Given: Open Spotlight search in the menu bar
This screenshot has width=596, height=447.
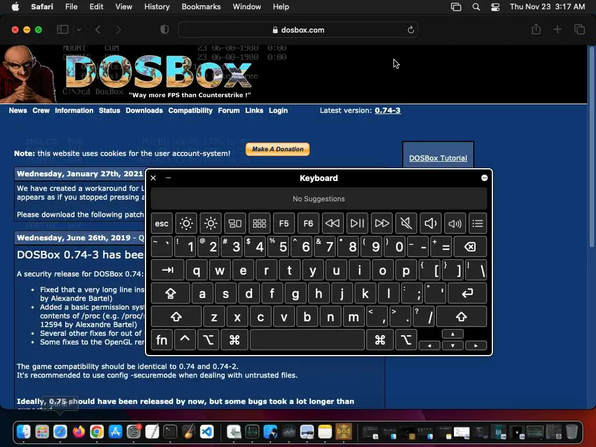Looking at the screenshot, I should coord(476,7).
